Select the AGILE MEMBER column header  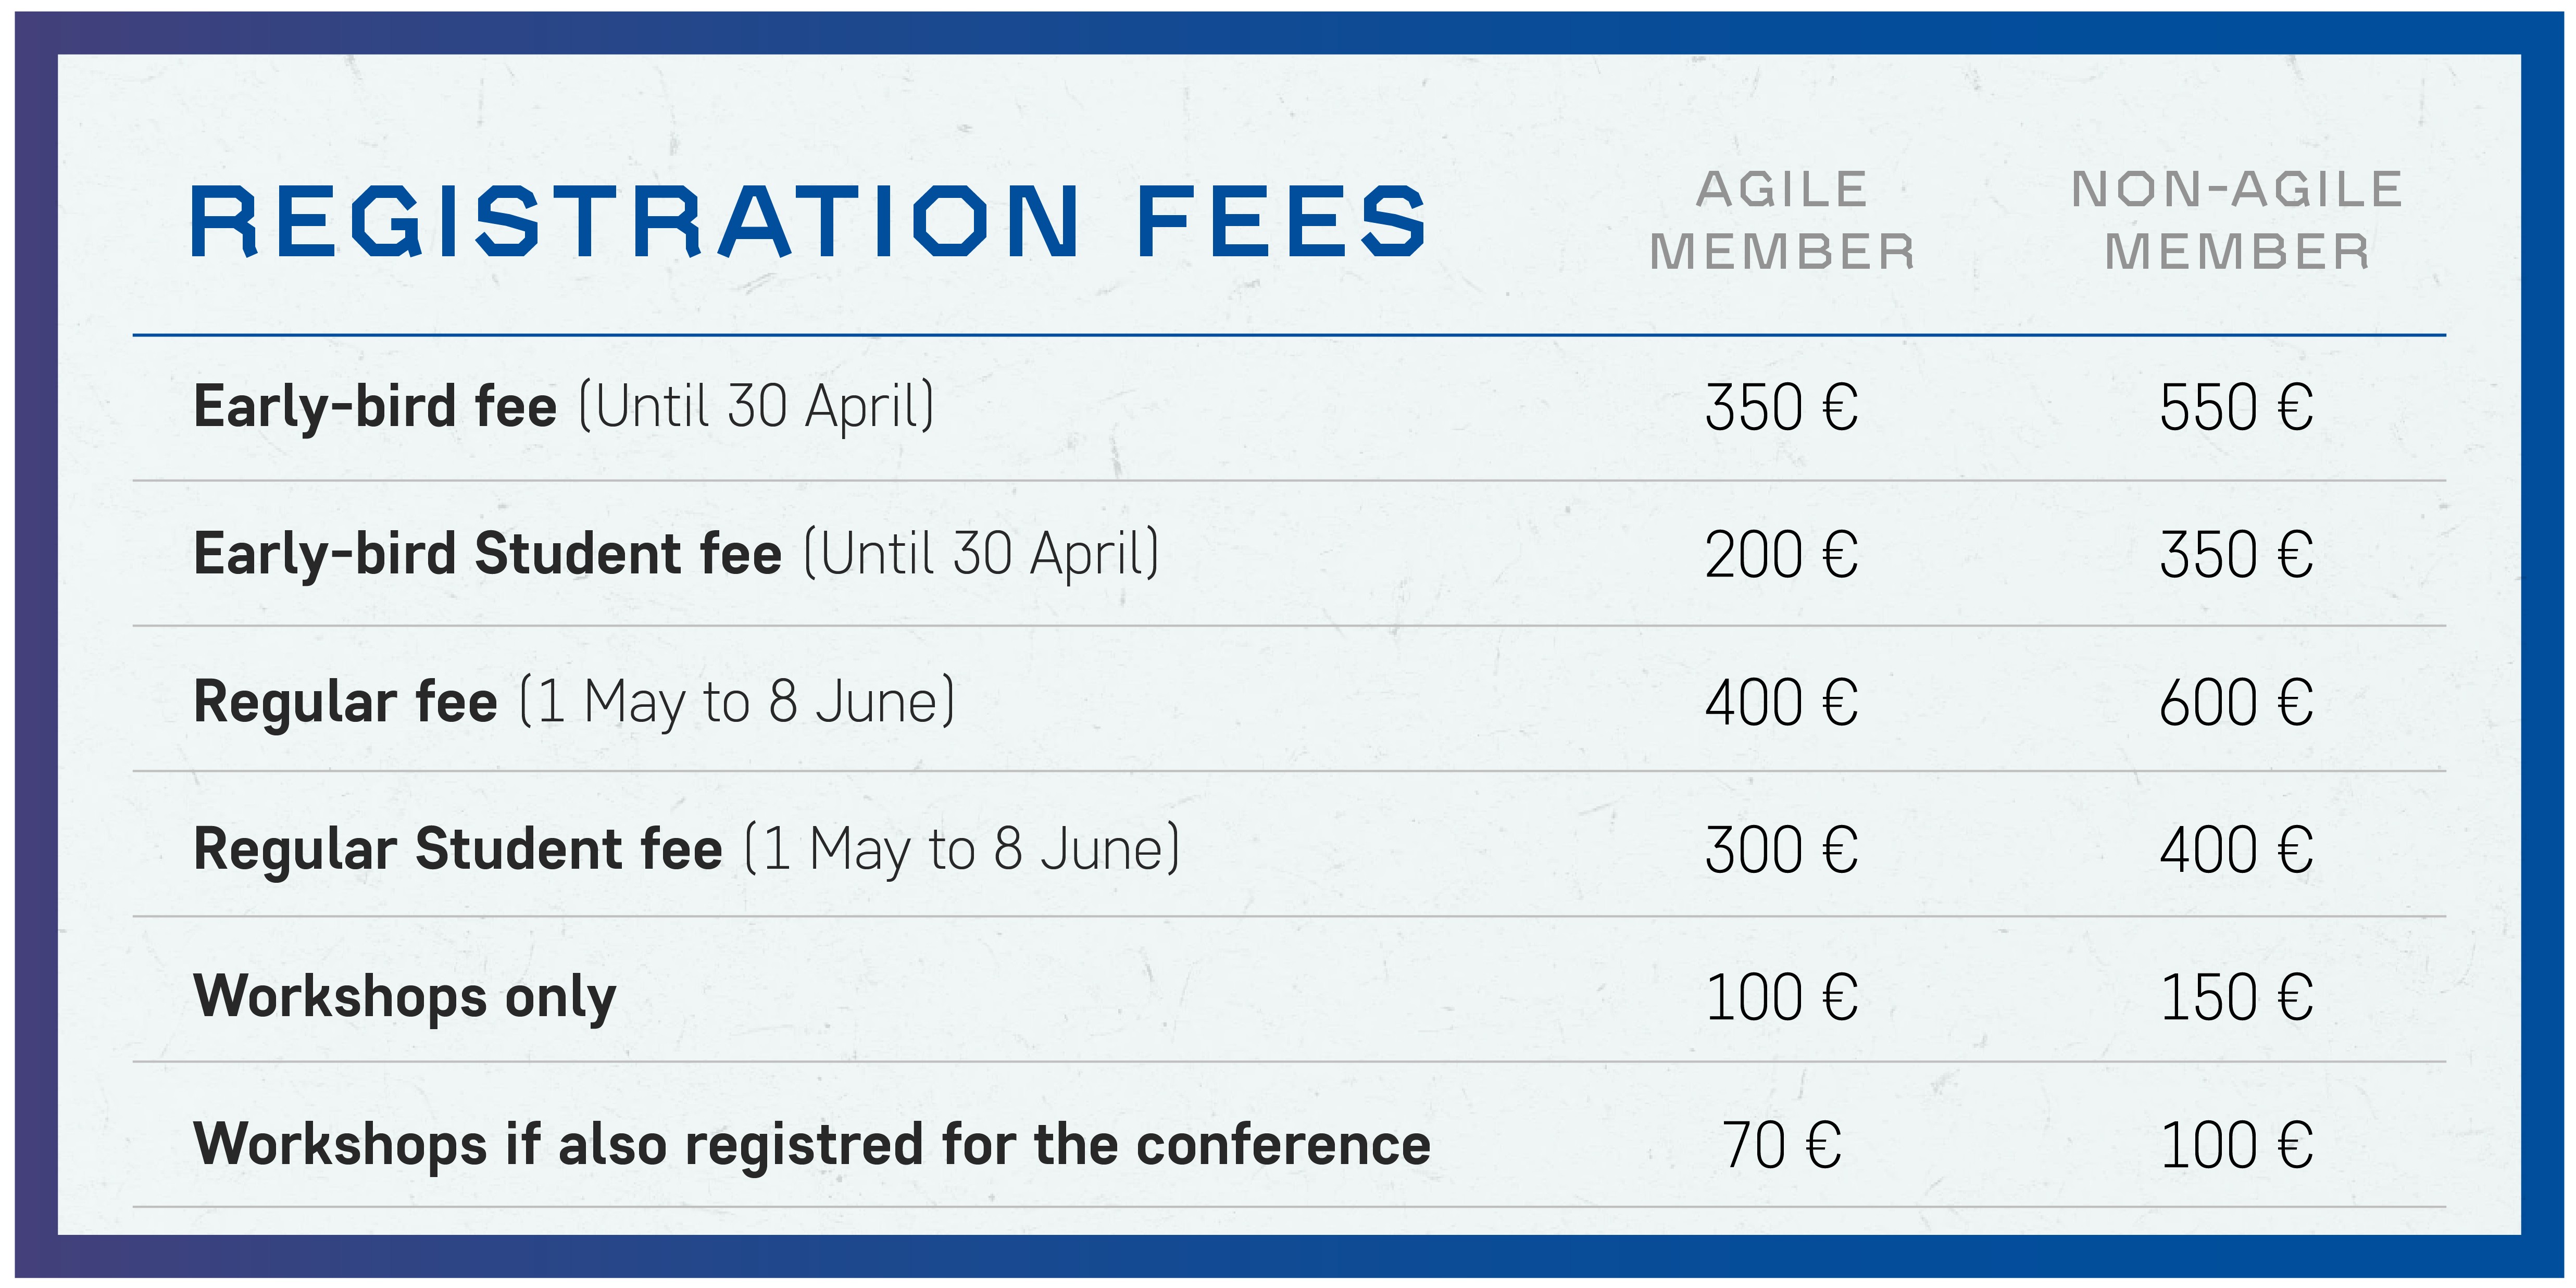[1782, 221]
